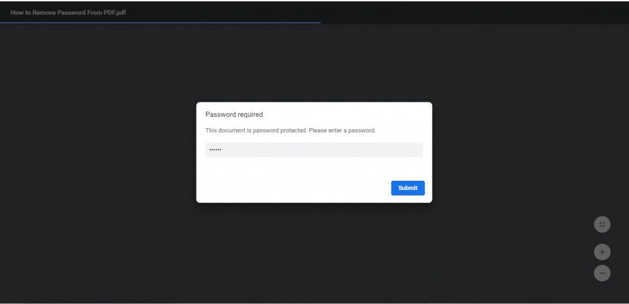The height and width of the screenshot is (304, 629).
Task: Click the white dialog area left of Submit
Action: [x=293, y=188]
